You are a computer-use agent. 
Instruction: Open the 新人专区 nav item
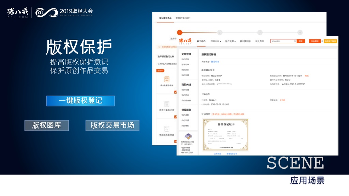[x=259, y=41]
